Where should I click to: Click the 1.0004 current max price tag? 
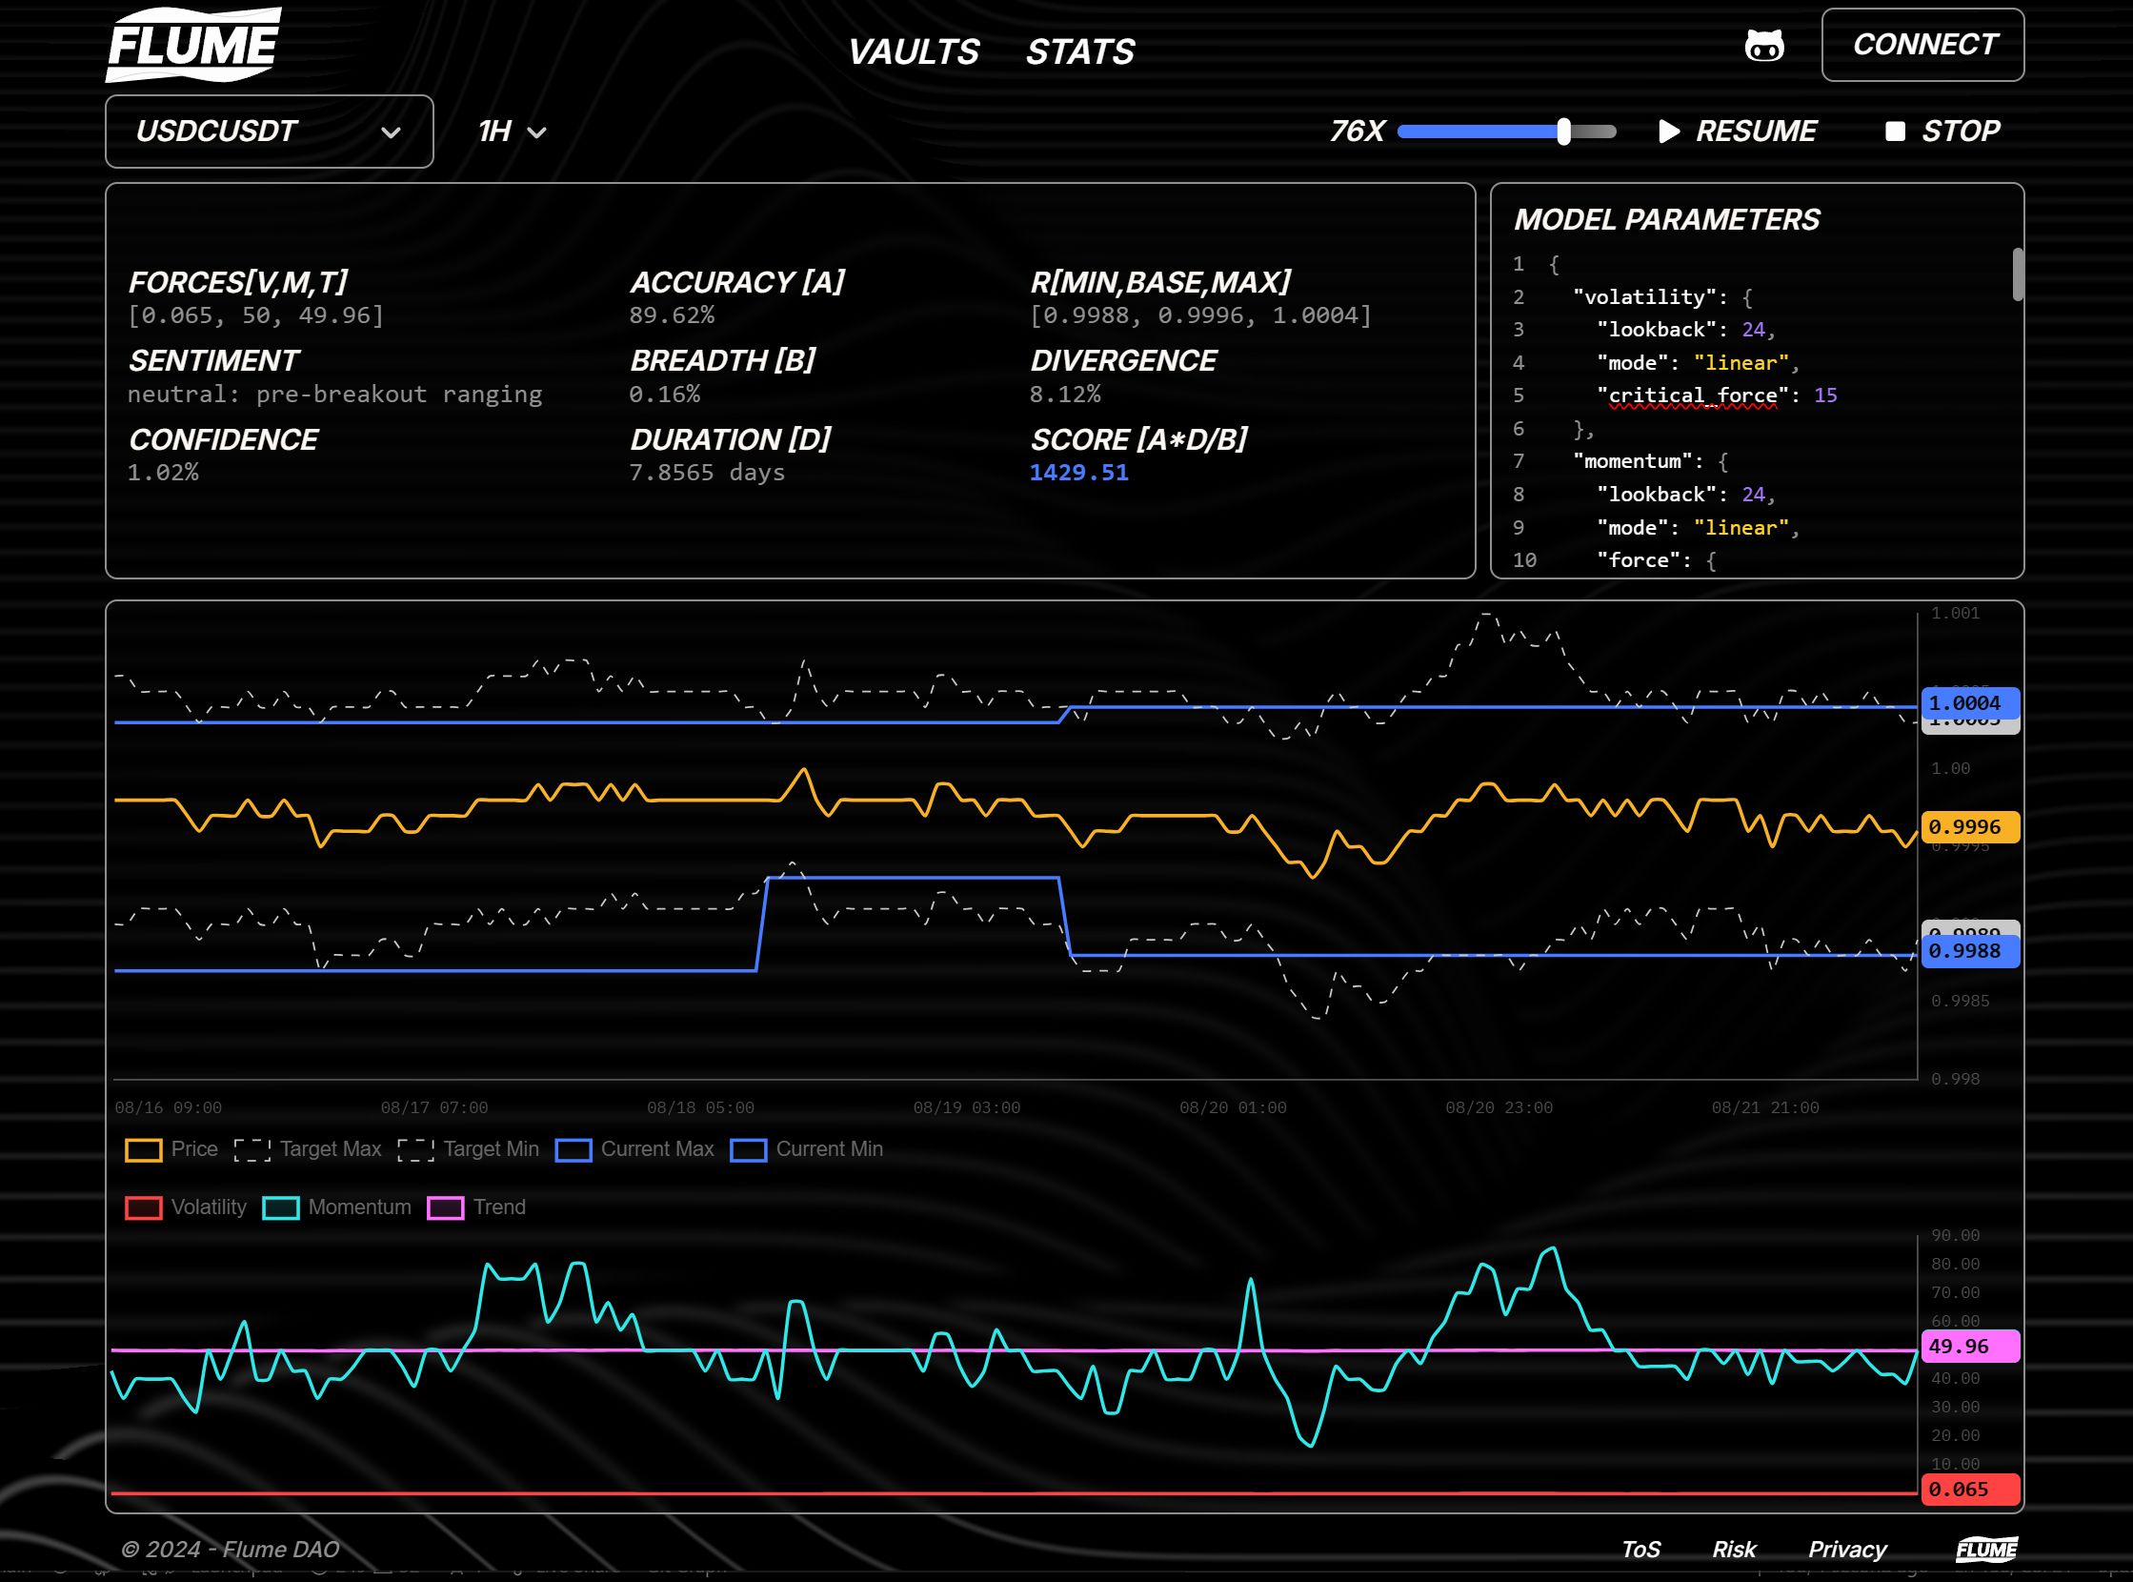pos(1970,703)
